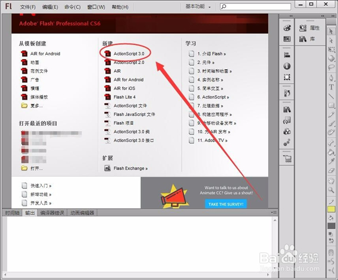Switch to the 动画编辑器 tab
Image resolution: width=338 pixels, height=280 pixels.
pos(82,213)
